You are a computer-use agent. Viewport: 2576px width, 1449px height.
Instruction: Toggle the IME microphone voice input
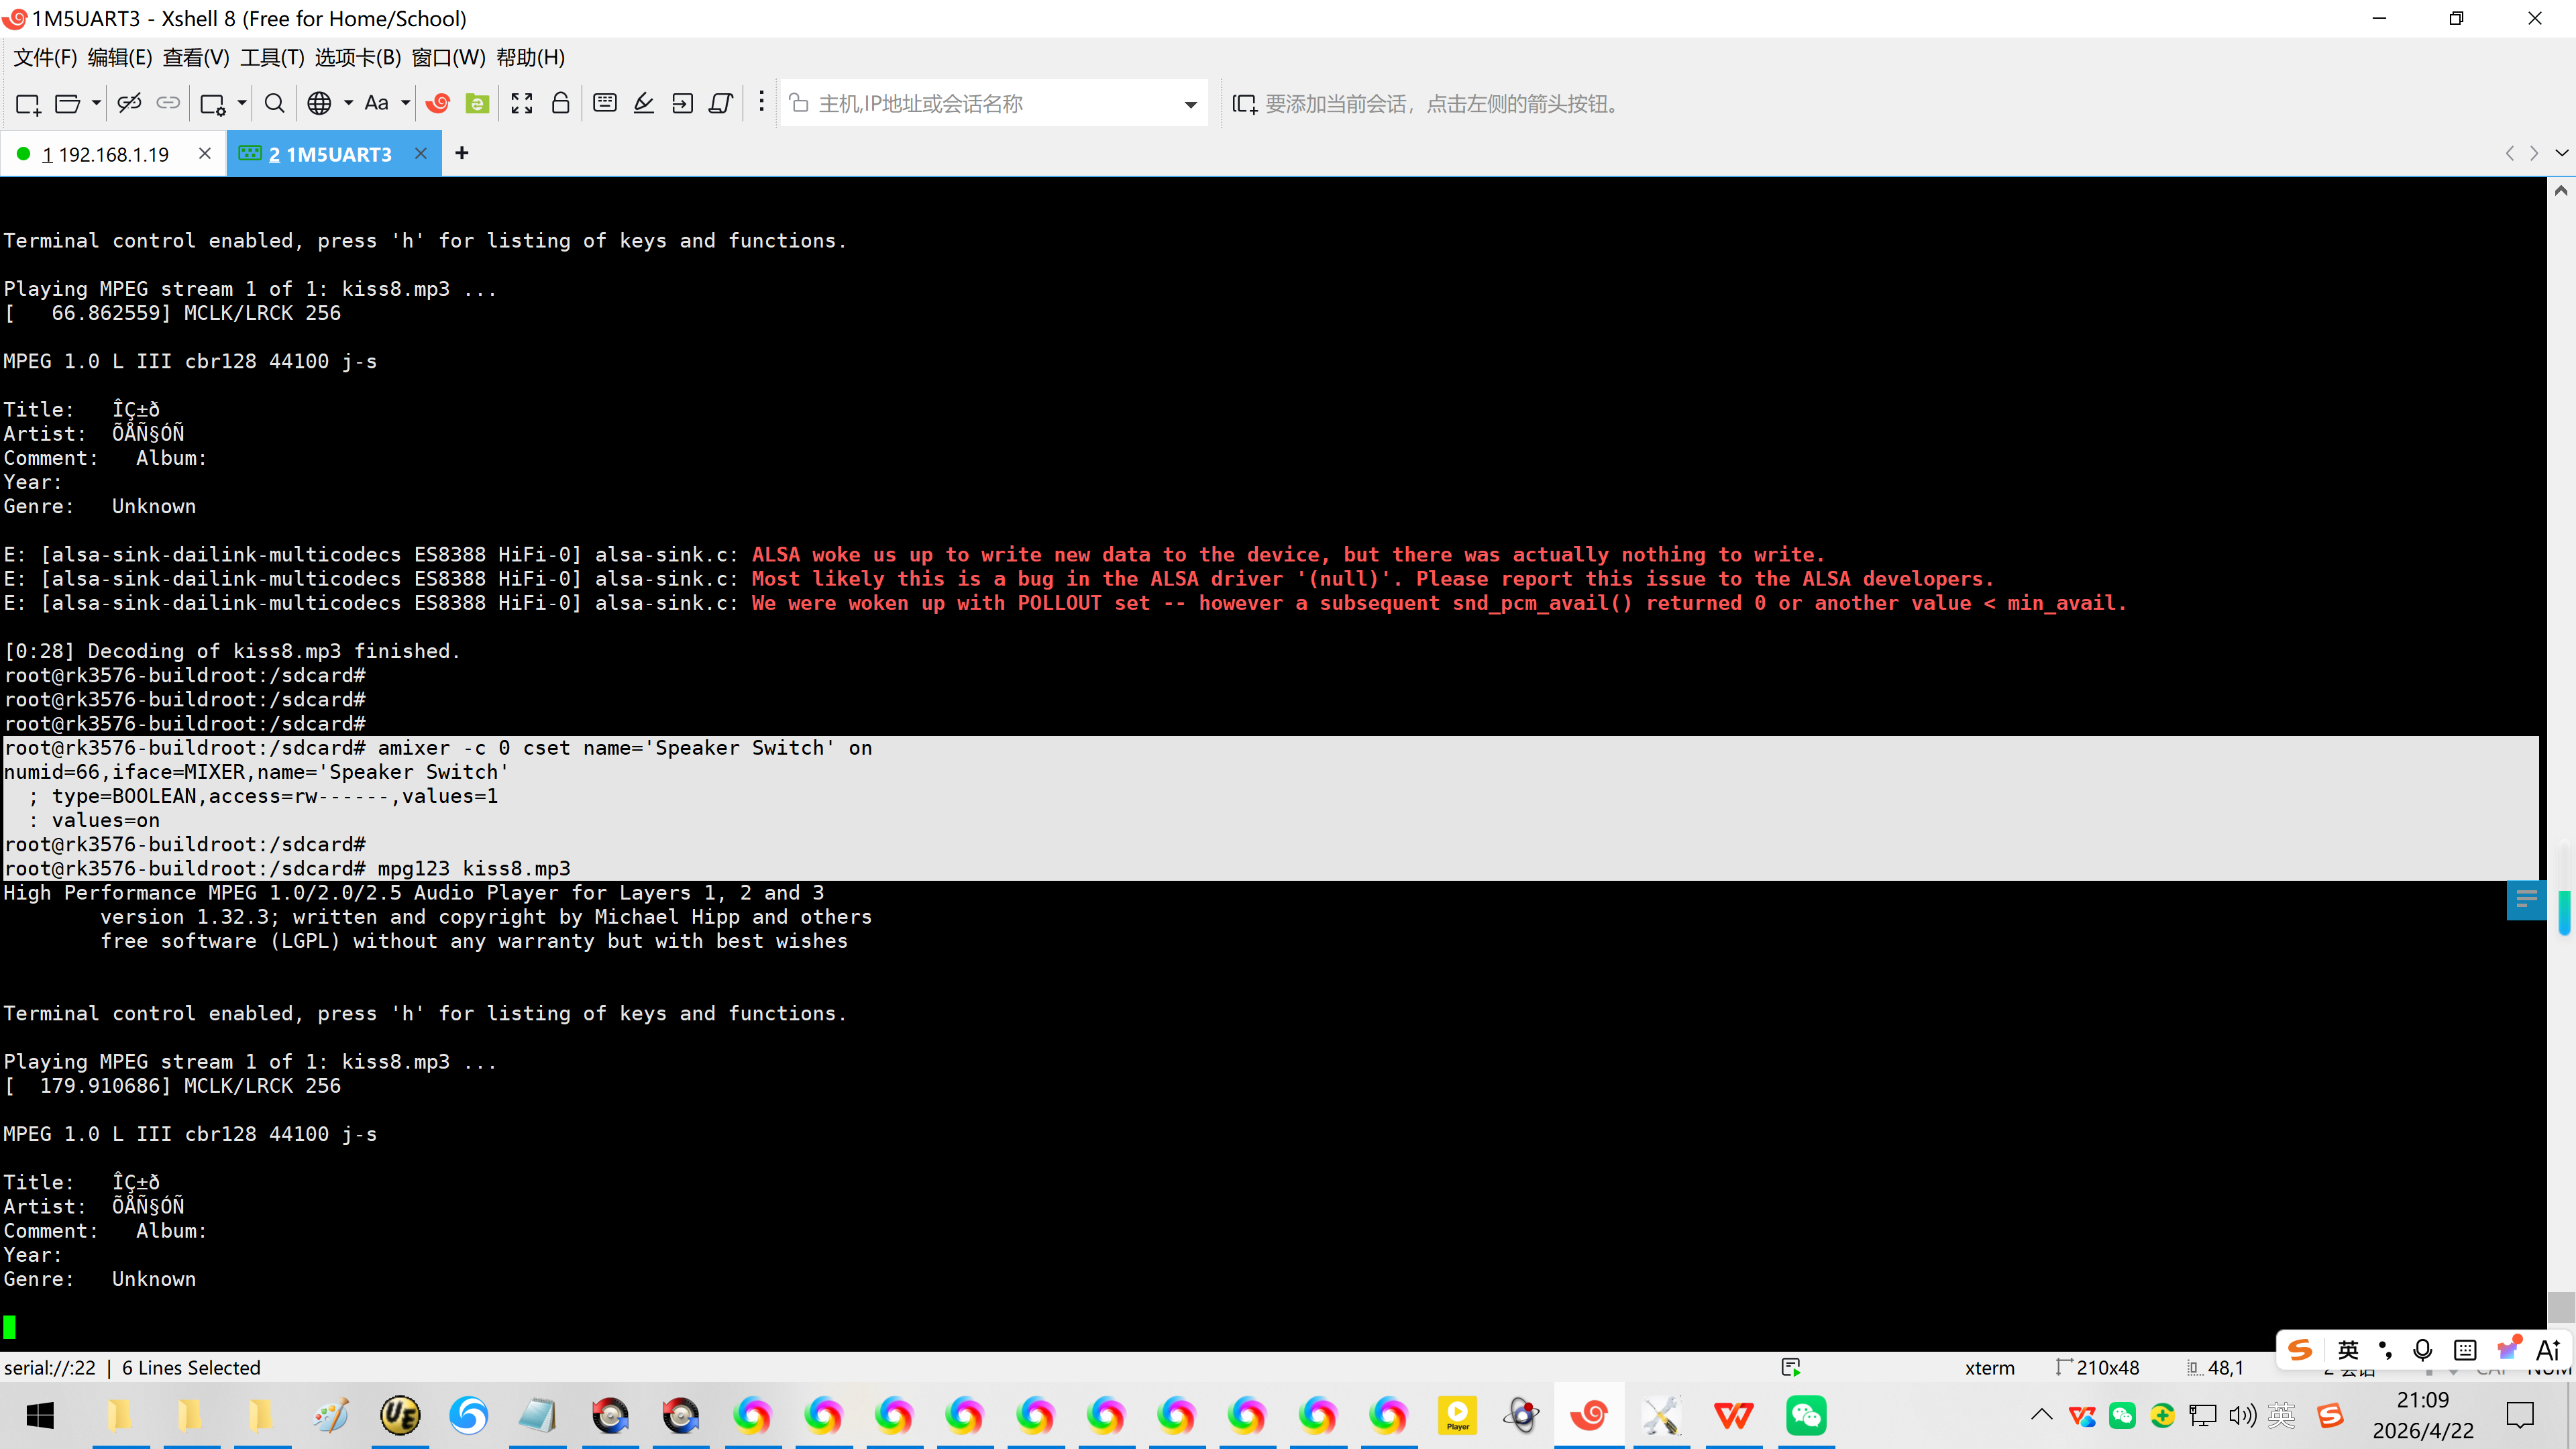pyautogui.click(x=2422, y=1350)
